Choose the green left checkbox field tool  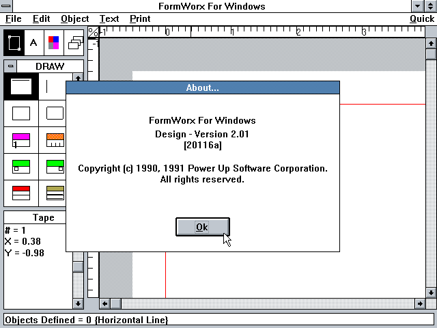click(x=21, y=167)
